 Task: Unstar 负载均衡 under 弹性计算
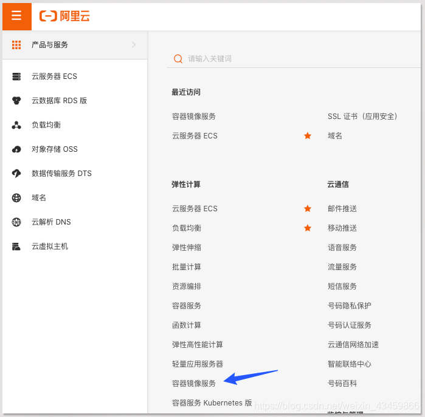coord(308,228)
